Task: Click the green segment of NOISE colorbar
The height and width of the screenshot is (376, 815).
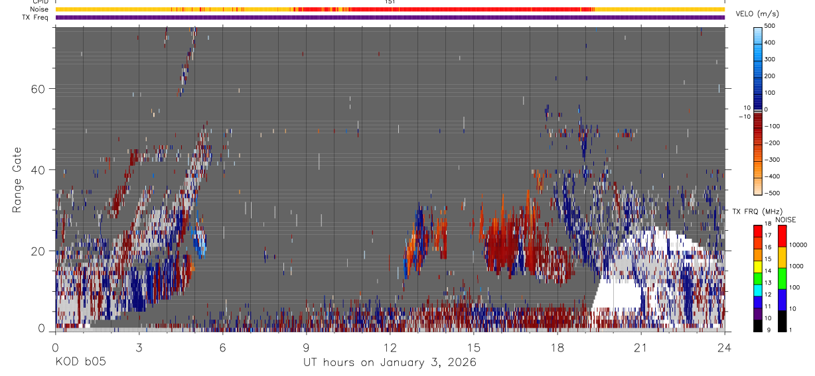Action: pos(782,277)
